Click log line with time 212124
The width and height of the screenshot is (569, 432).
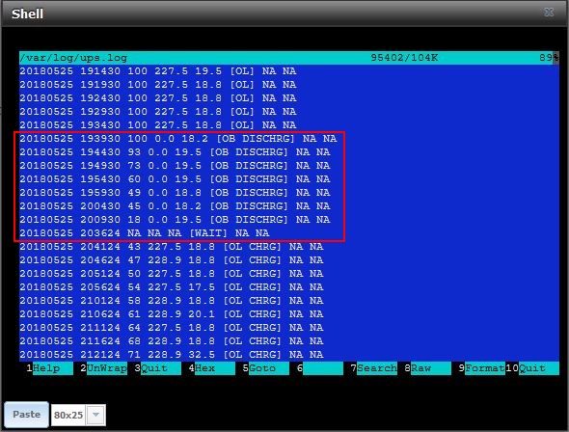[x=172, y=355]
